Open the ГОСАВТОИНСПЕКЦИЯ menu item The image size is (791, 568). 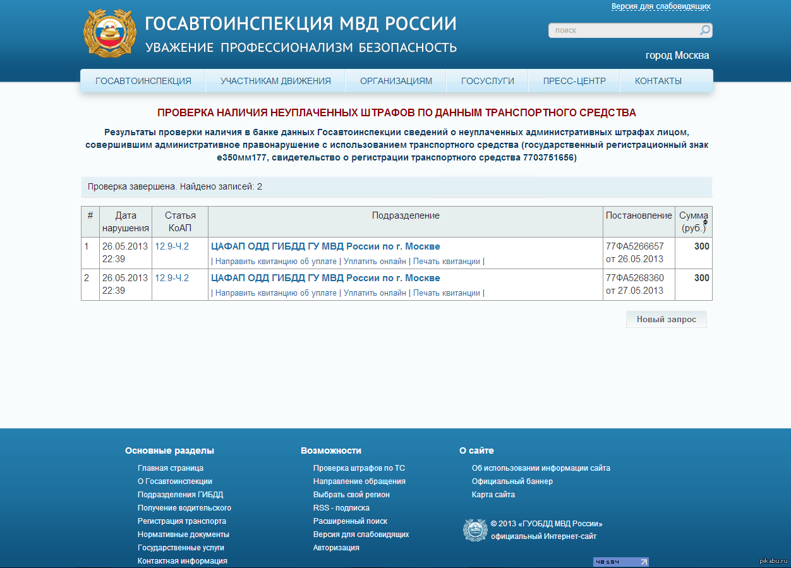tap(143, 81)
